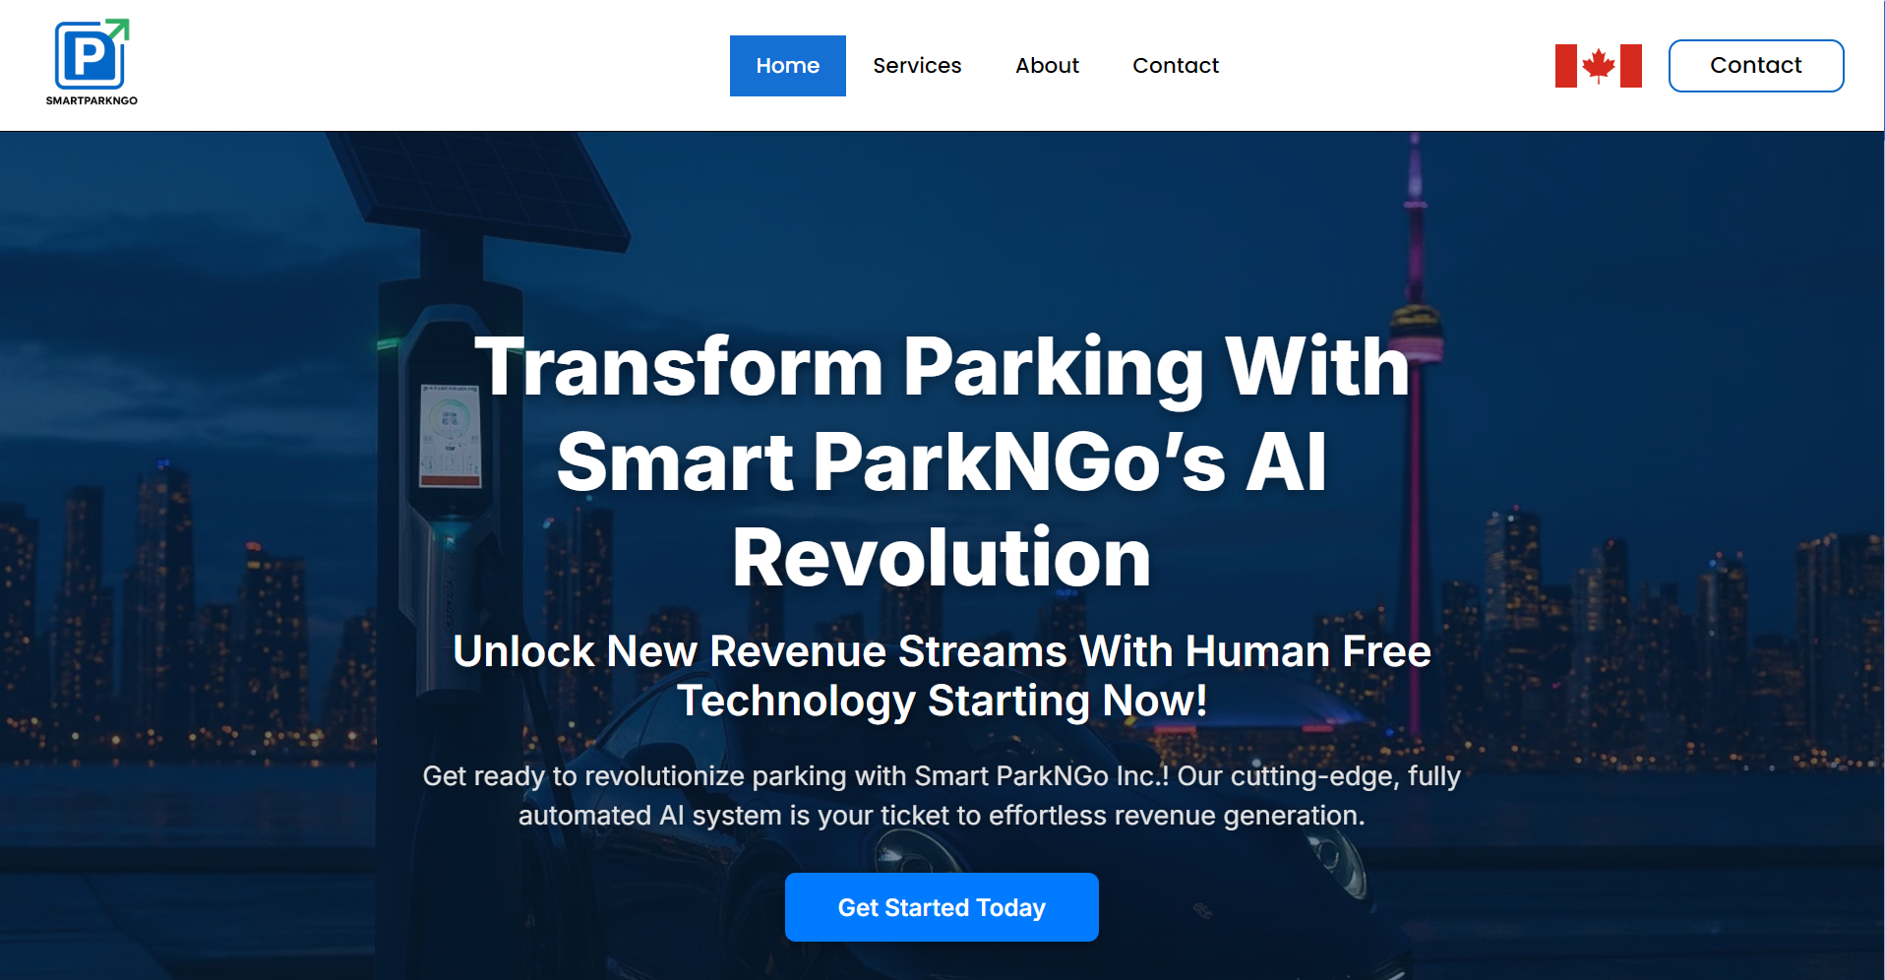Viewport: 1885px width, 980px height.
Task: Open the Home navigation tab
Action: coord(788,66)
